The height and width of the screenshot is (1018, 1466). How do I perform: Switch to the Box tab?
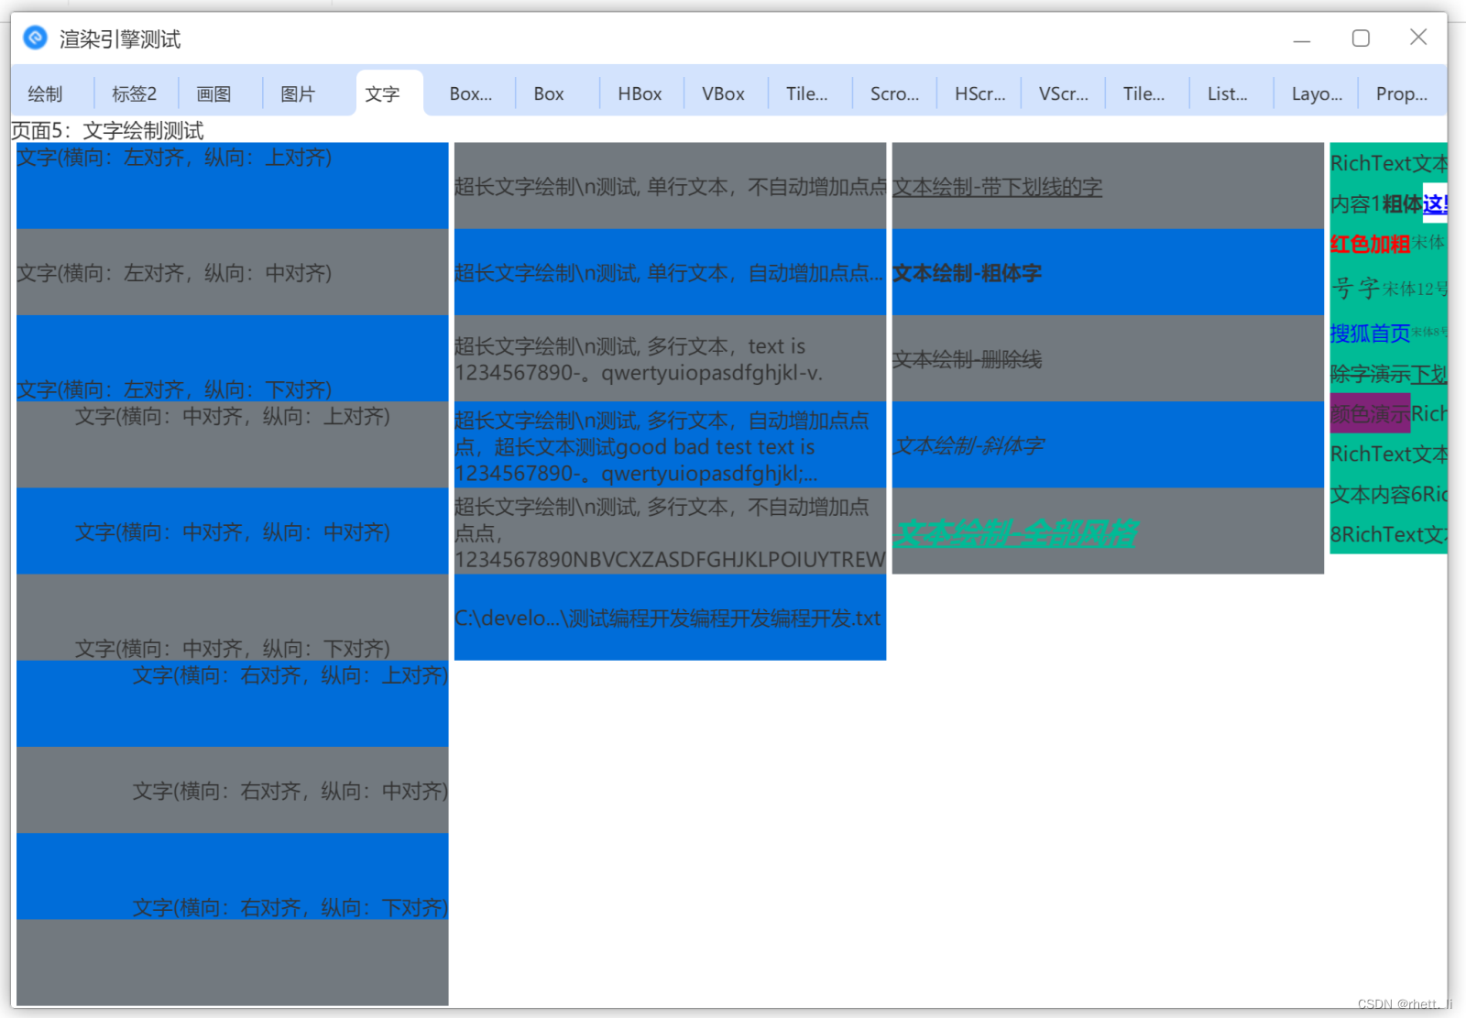tap(549, 93)
